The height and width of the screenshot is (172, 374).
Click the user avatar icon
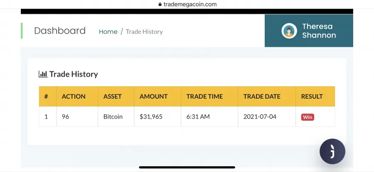289,31
